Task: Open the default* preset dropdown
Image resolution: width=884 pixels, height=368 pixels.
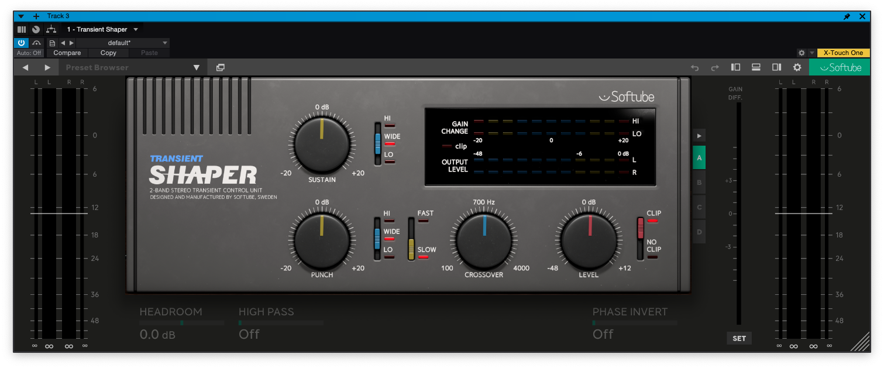Action: 123,43
